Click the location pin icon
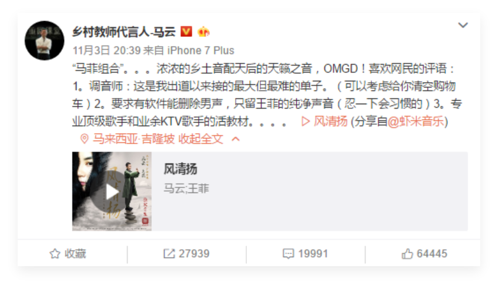 pyautogui.click(x=84, y=139)
